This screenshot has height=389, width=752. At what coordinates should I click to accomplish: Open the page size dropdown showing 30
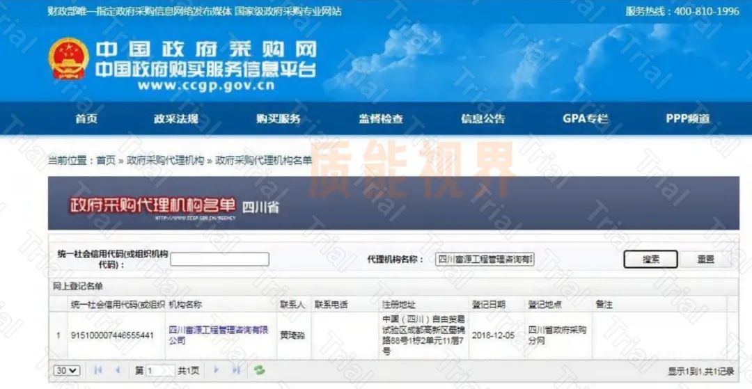coord(67,370)
